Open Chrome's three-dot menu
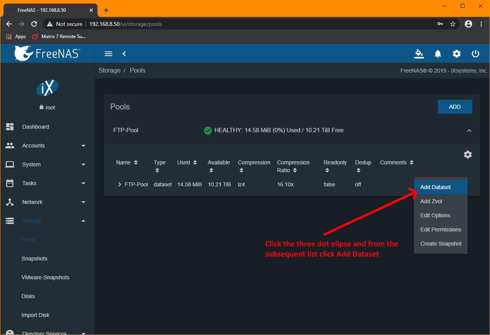This screenshot has height=335, width=490. click(x=481, y=24)
